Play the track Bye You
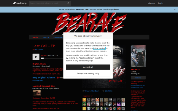 (36, 57)
